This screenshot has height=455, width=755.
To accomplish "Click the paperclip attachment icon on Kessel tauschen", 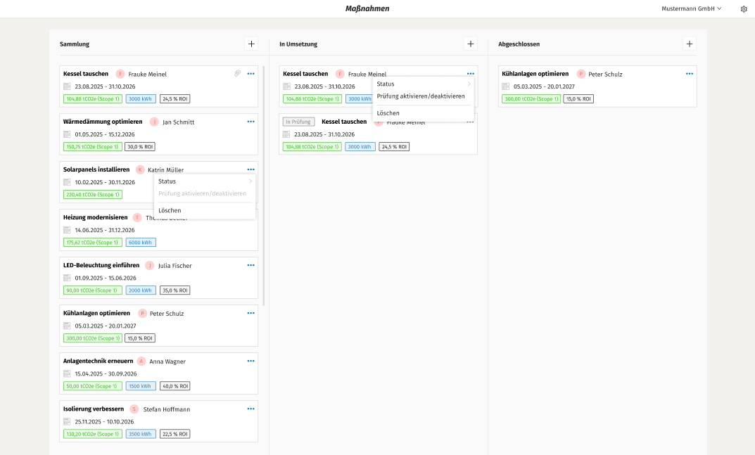I will (x=238, y=73).
